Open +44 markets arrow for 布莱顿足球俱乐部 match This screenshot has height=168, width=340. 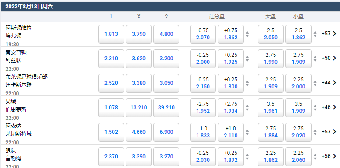(329, 83)
